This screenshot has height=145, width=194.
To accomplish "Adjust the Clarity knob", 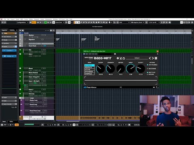I will click(x=141, y=68).
